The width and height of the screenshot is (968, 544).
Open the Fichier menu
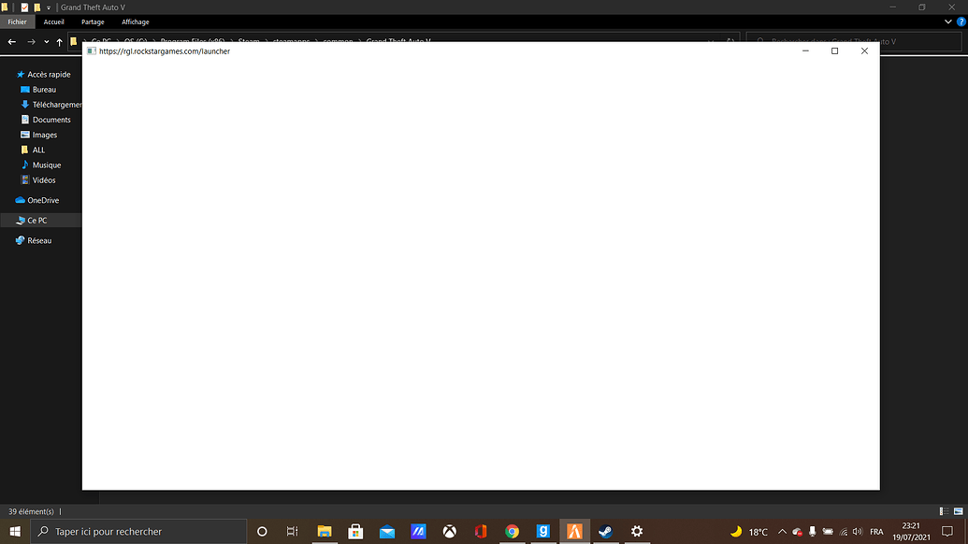pos(17,21)
